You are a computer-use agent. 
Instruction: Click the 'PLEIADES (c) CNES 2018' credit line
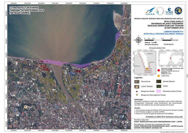pos(164,117)
